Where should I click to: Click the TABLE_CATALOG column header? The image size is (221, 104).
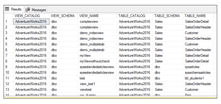click(135, 16)
